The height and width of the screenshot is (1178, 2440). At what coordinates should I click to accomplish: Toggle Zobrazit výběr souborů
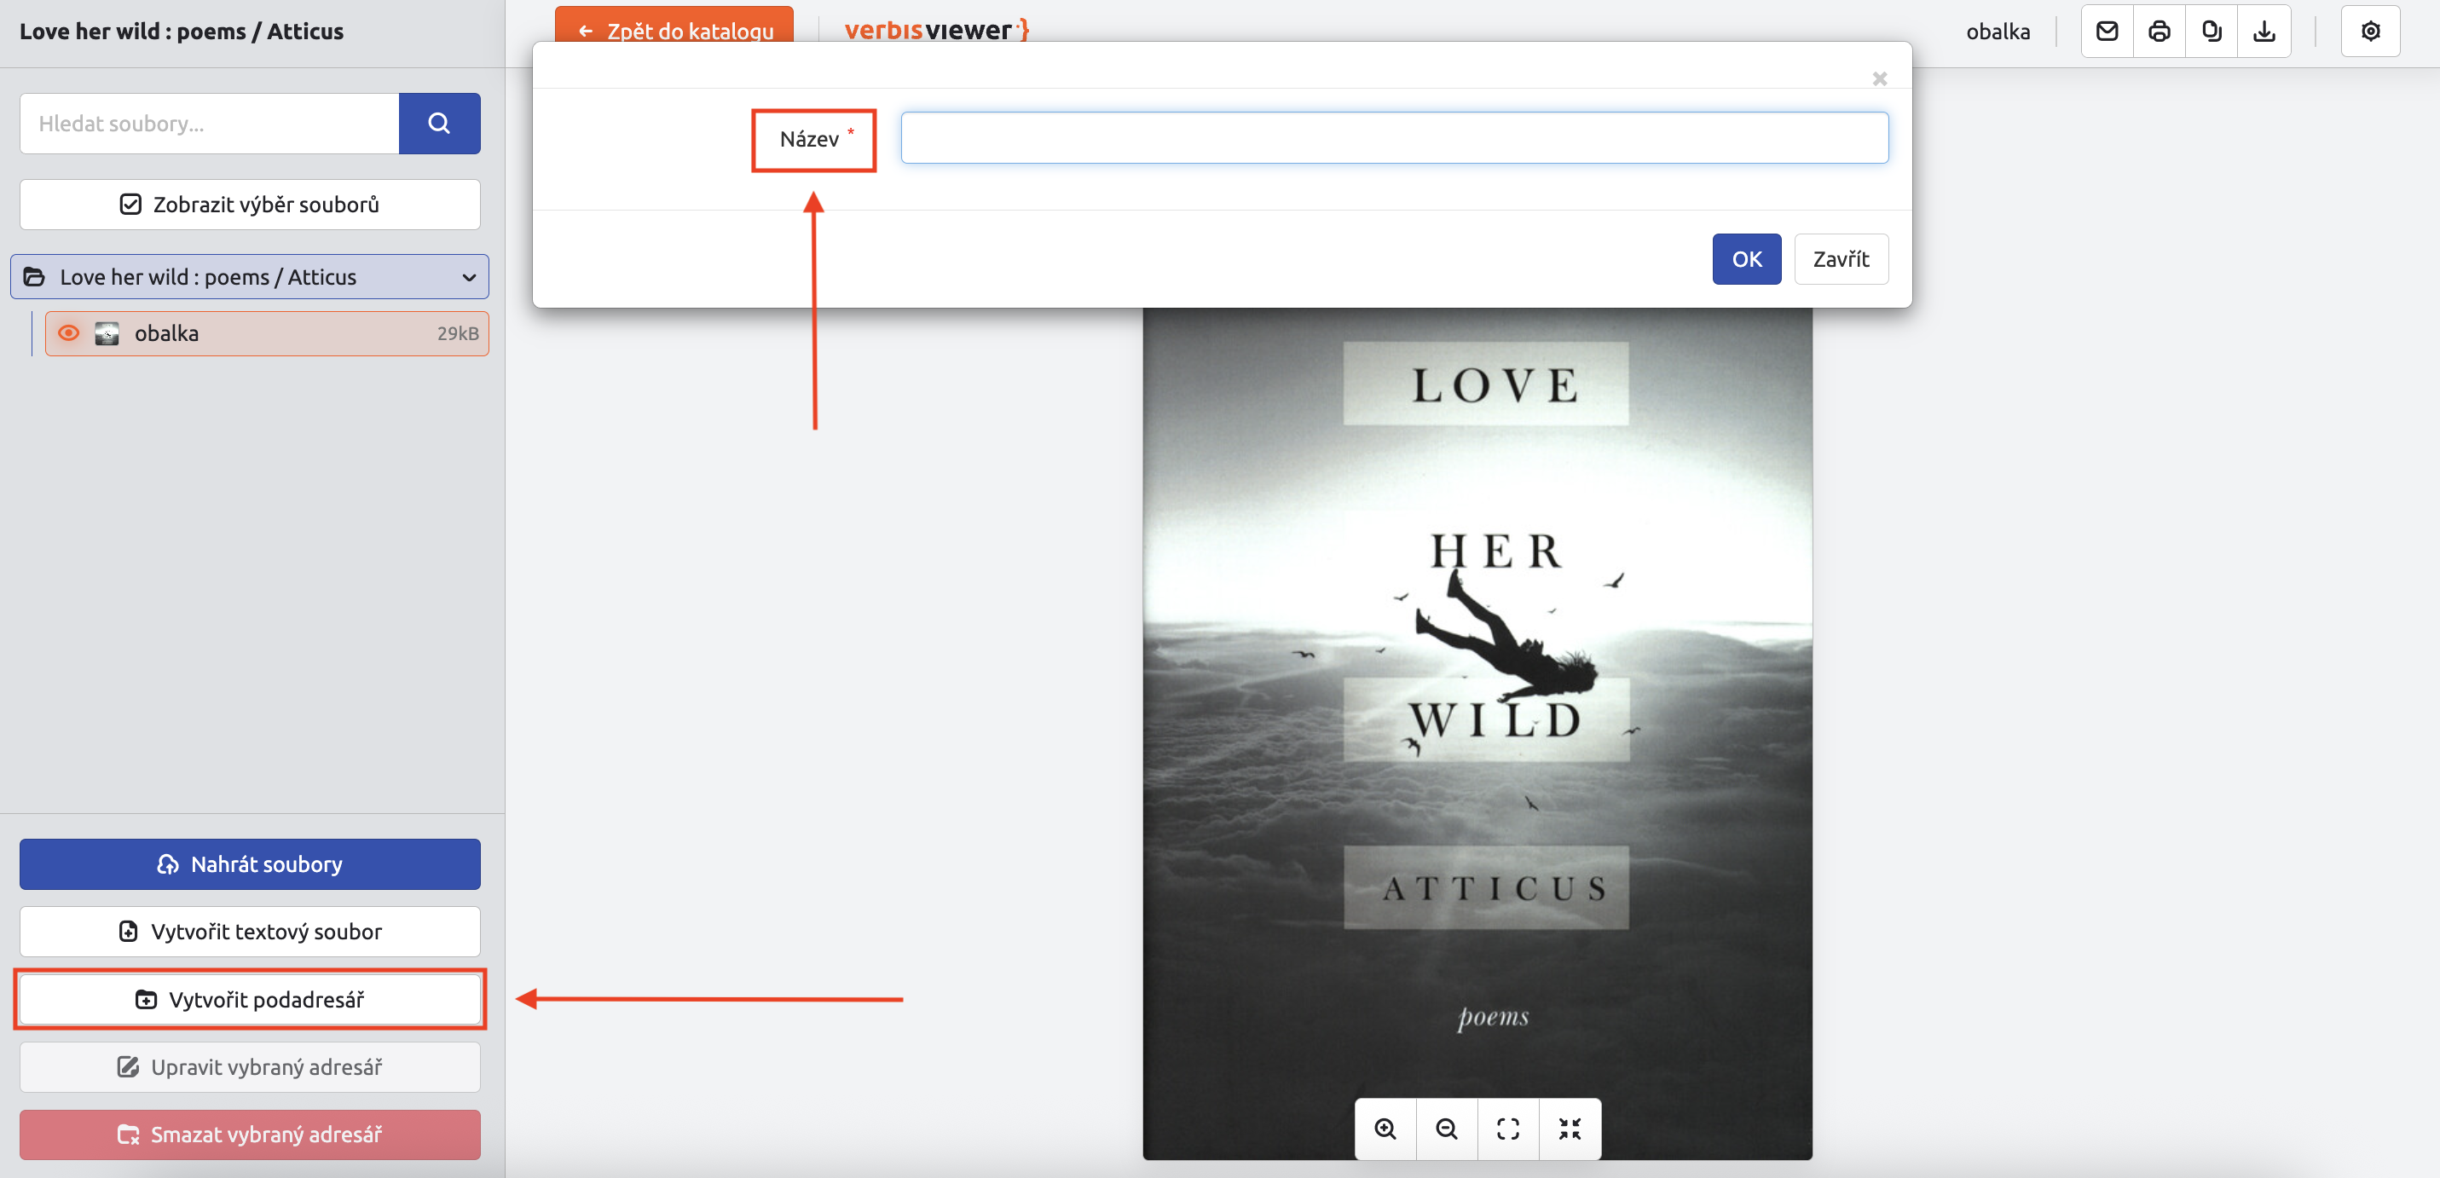[250, 205]
